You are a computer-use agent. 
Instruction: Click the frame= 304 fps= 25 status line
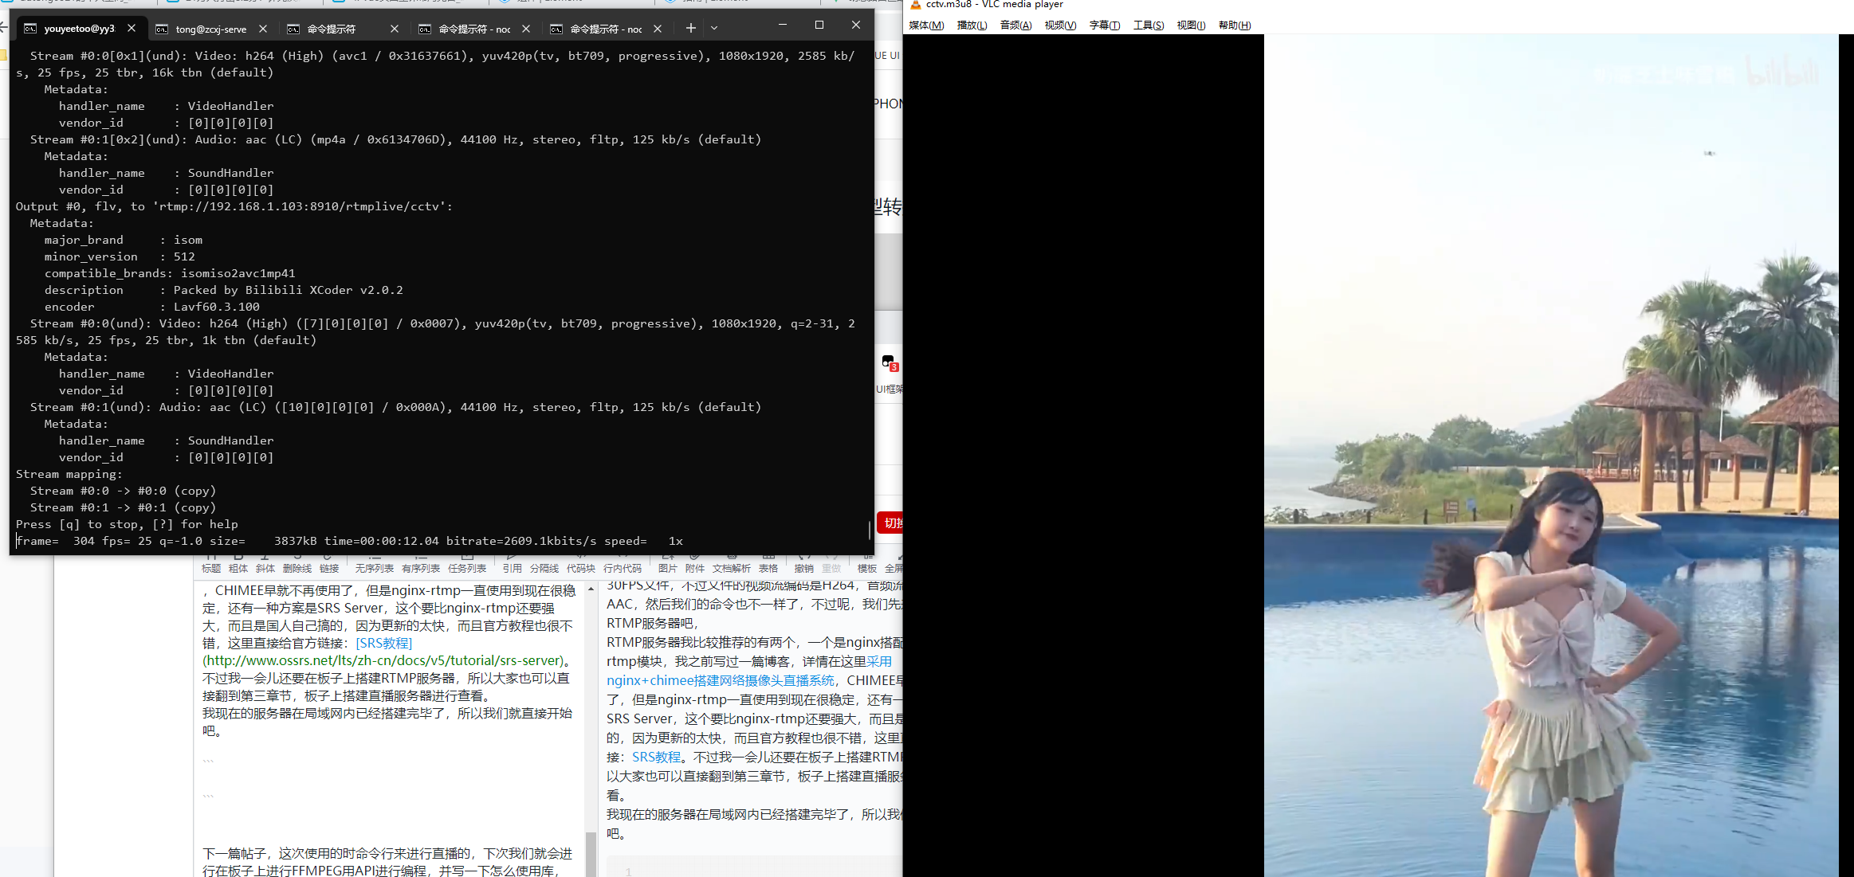pos(349,541)
